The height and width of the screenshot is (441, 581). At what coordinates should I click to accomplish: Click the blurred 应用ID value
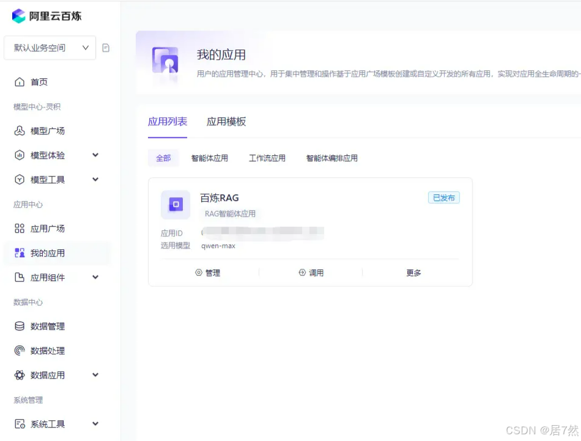(263, 231)
